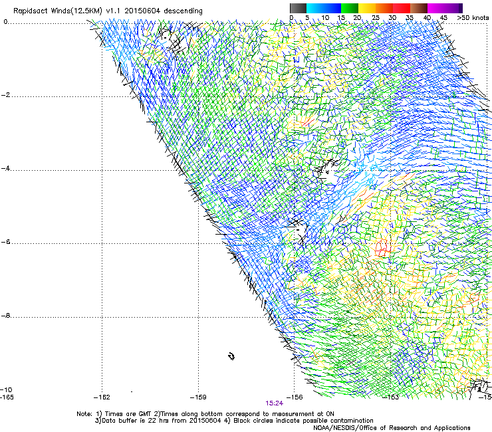The height and width of the screenshot is (432, 492).
Task: Click the '-165' longitude axis label
Action: click(x=7, y=397)
